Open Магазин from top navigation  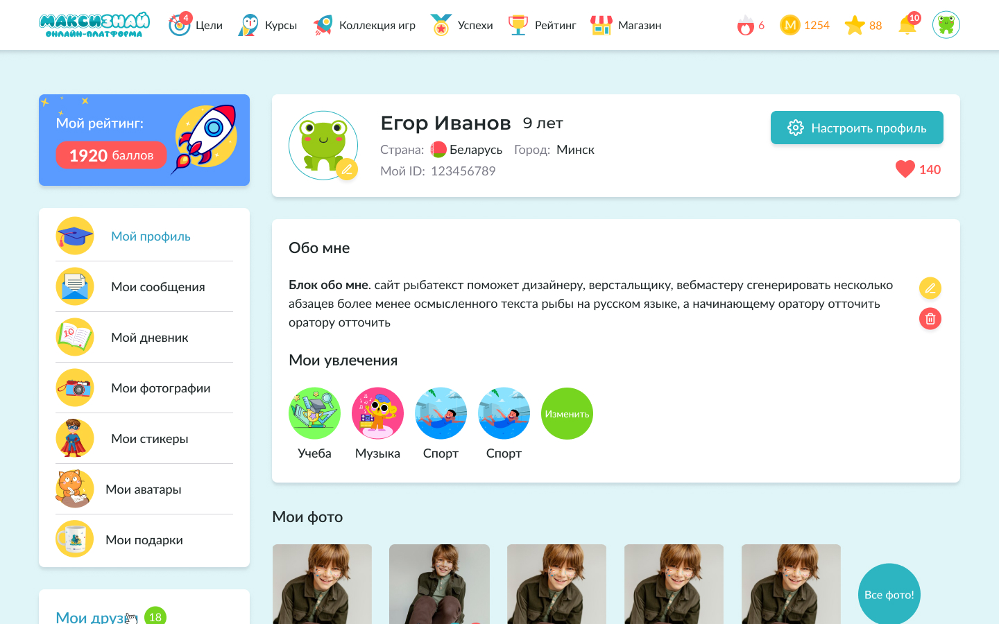tap(626, 25)
